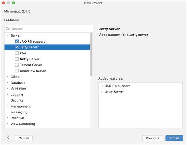The image size is (187, 145).
Task: Select the Management tree label
Action: (21, 106)
